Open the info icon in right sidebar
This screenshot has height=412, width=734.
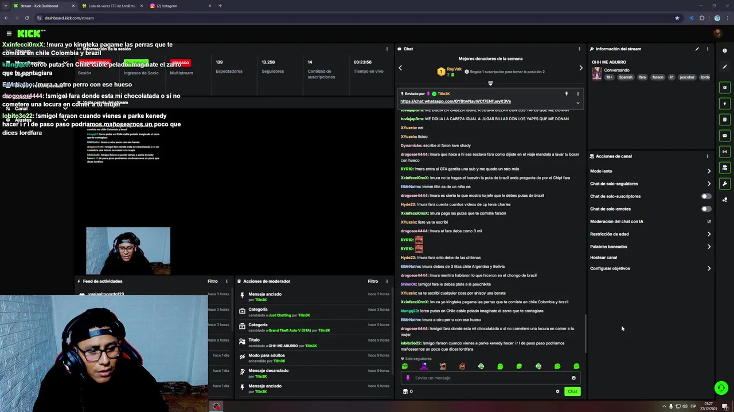coord(725,51)
